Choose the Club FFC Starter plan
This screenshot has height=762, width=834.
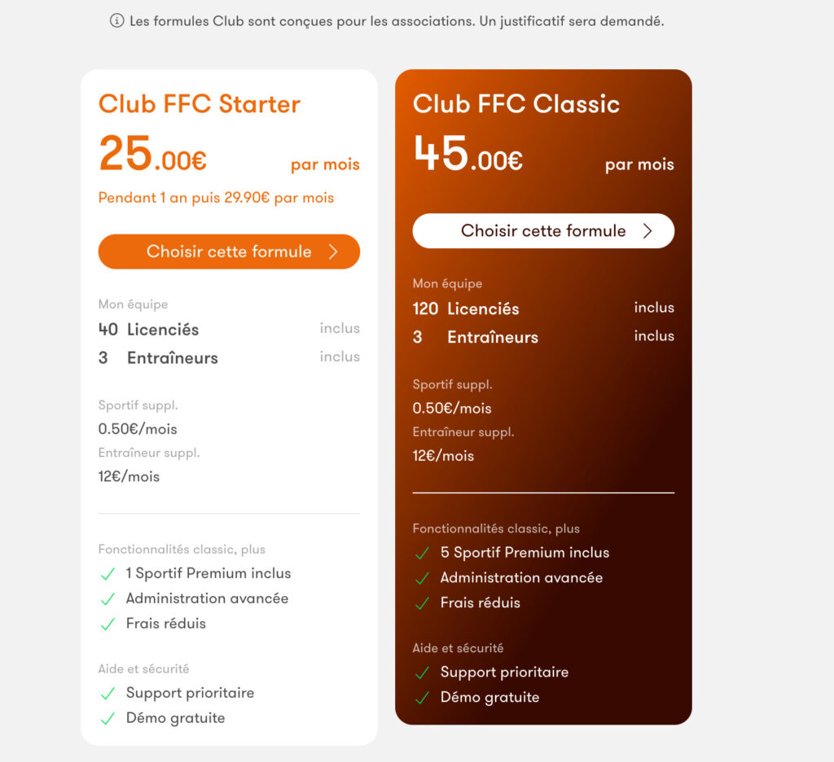coord(229,252)
